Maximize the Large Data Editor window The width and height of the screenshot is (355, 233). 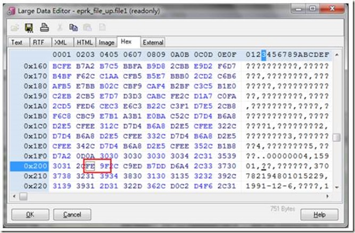[312, 9]
